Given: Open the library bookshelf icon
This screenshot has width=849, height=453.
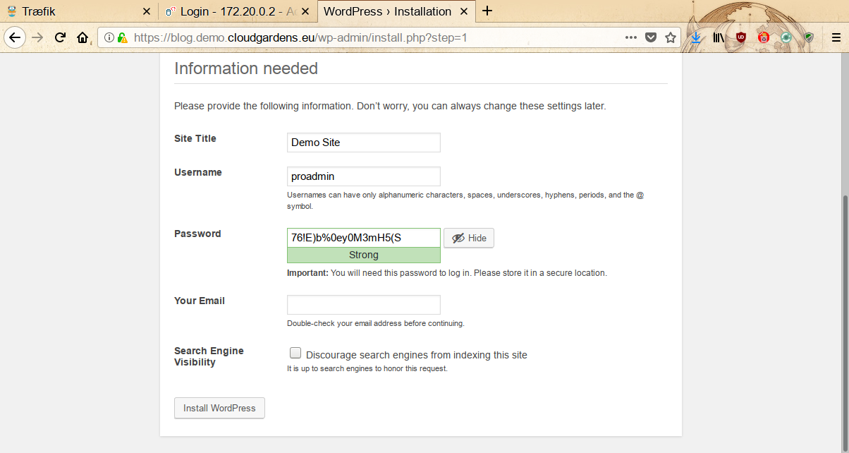Looking at the screenshot, I should point(719,37).
